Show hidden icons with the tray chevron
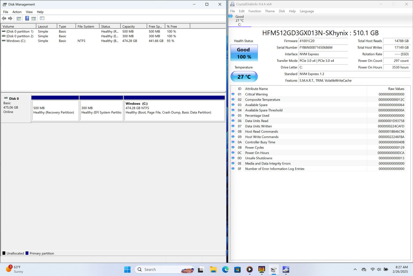 (355, 269)
